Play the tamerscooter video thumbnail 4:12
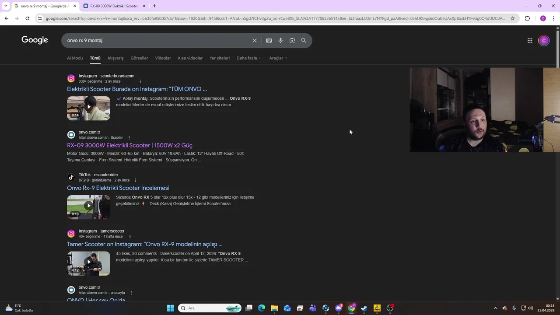Viewport: 560px width, 315px height. pyautogui.click(x=88, y=263)
